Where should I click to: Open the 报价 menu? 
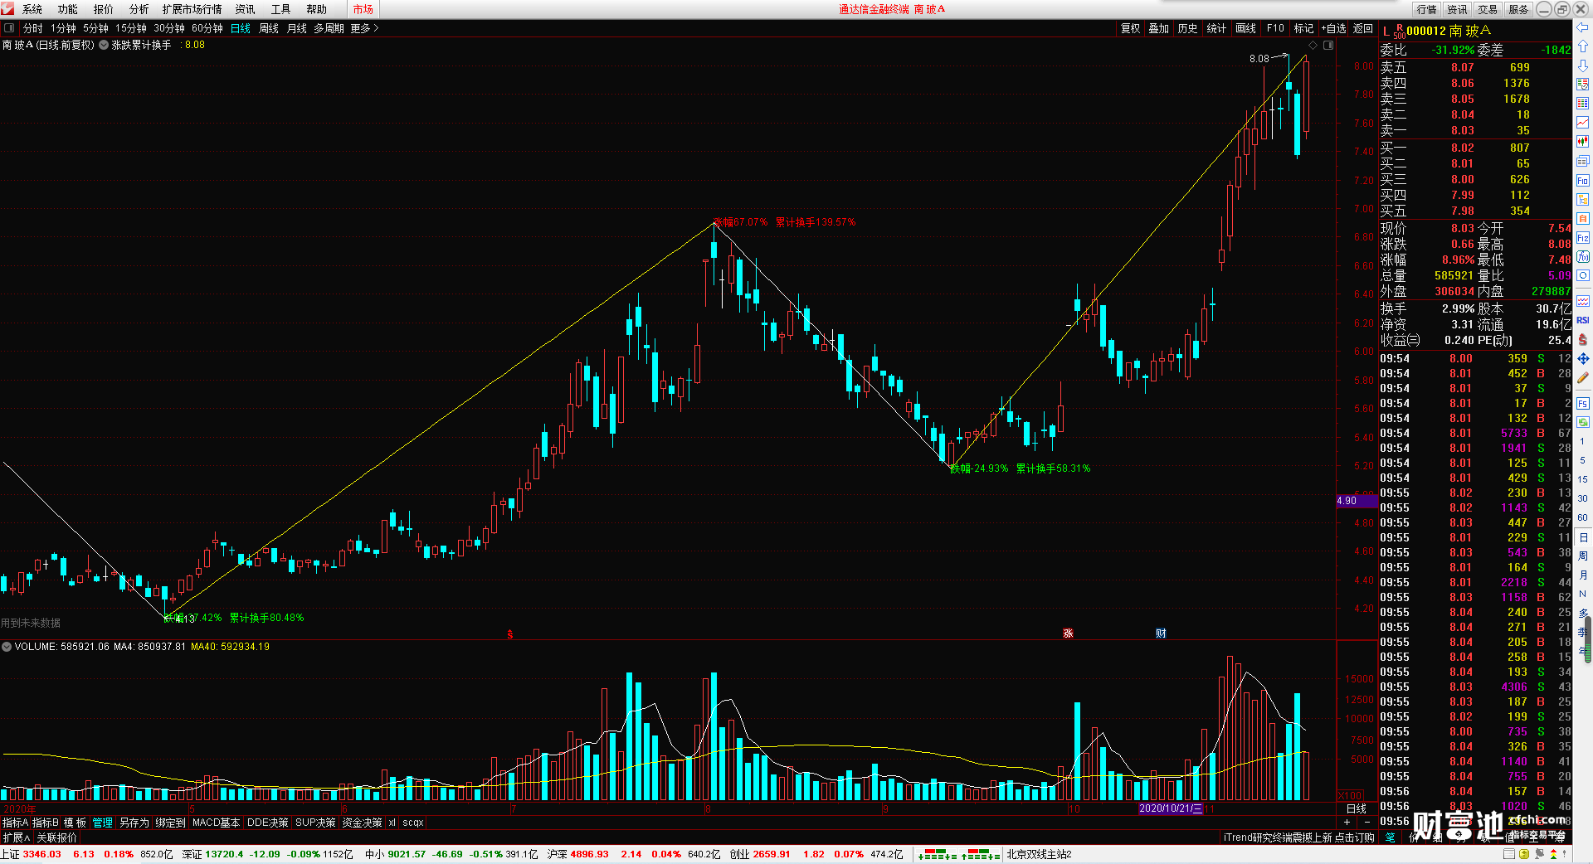tap(103, 9)
